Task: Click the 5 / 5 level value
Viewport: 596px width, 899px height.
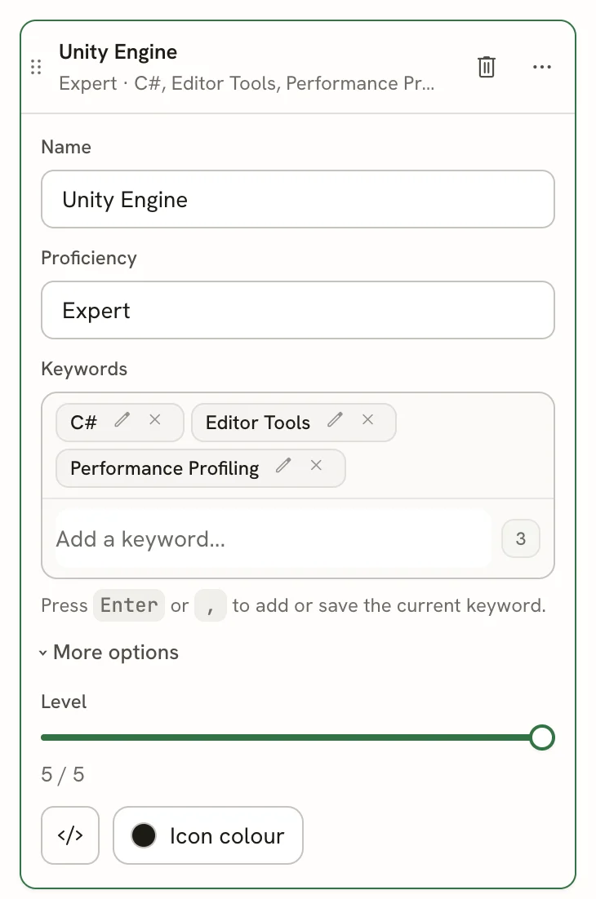Action: tap(63, 774)
